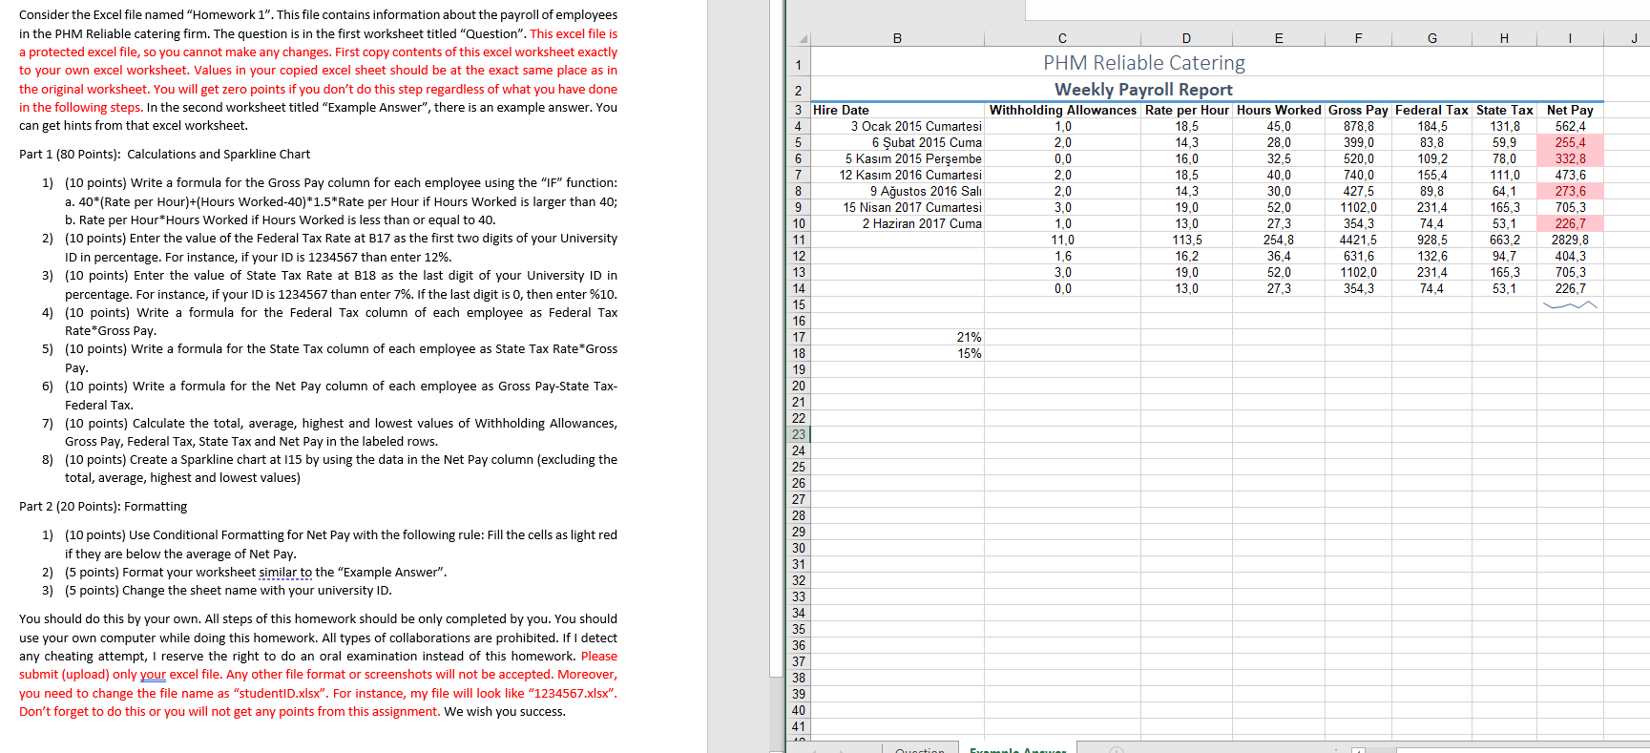Select column F header
This screenshot has height=753, width=1650.
[1358, 39]
